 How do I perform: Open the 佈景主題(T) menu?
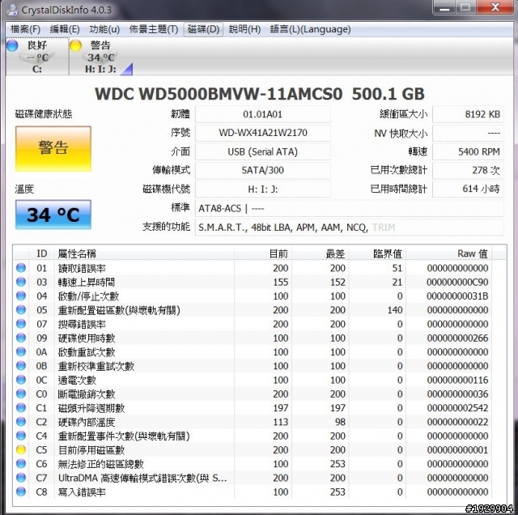point(154,29)
